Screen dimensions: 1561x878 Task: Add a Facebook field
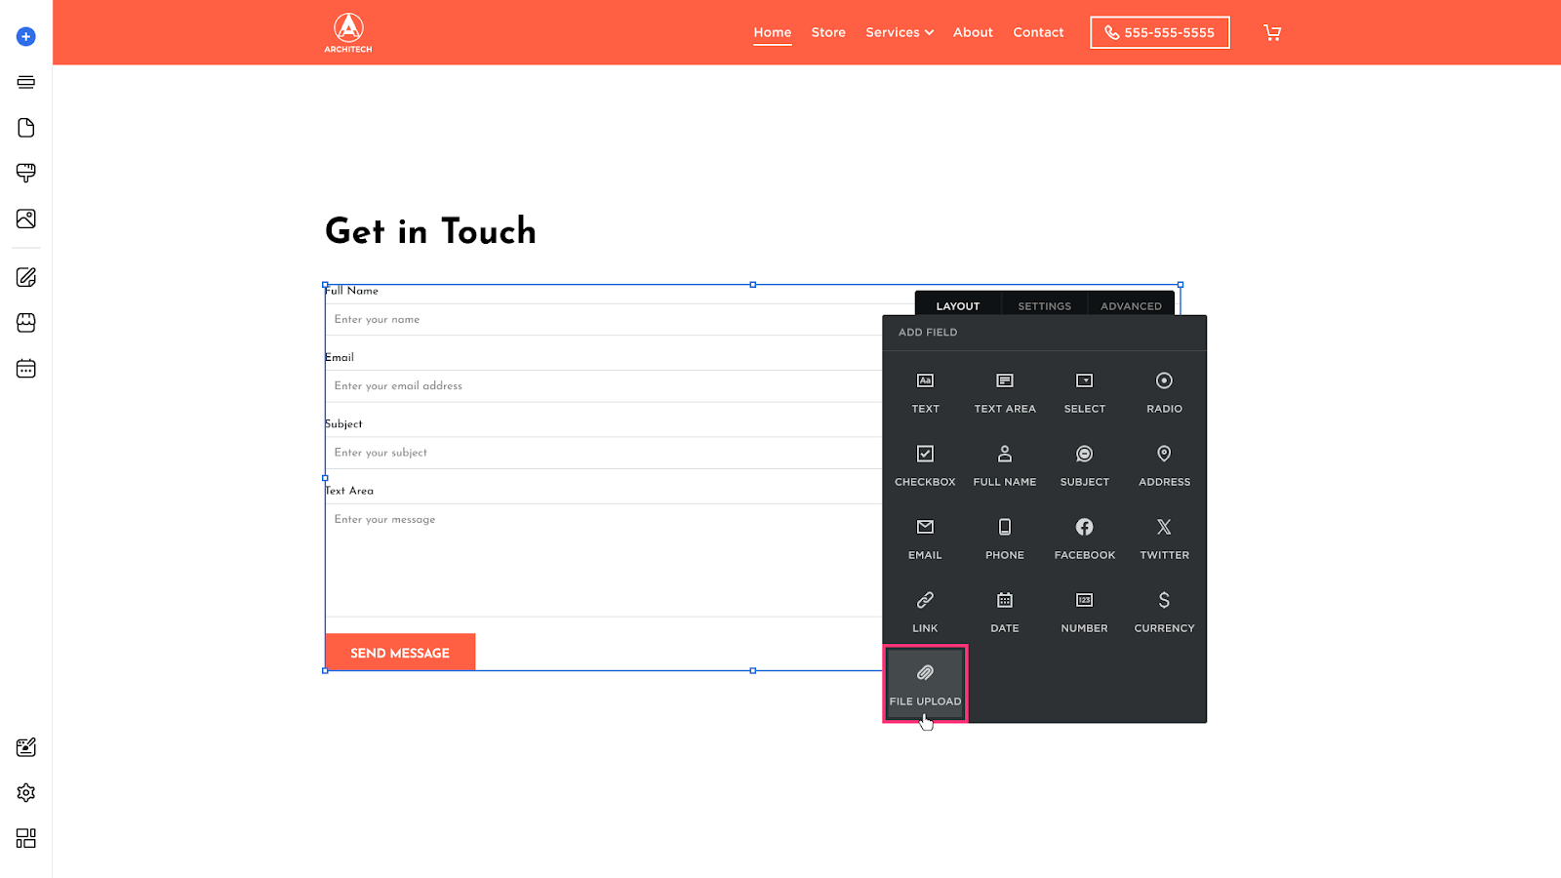point(1085,539)
